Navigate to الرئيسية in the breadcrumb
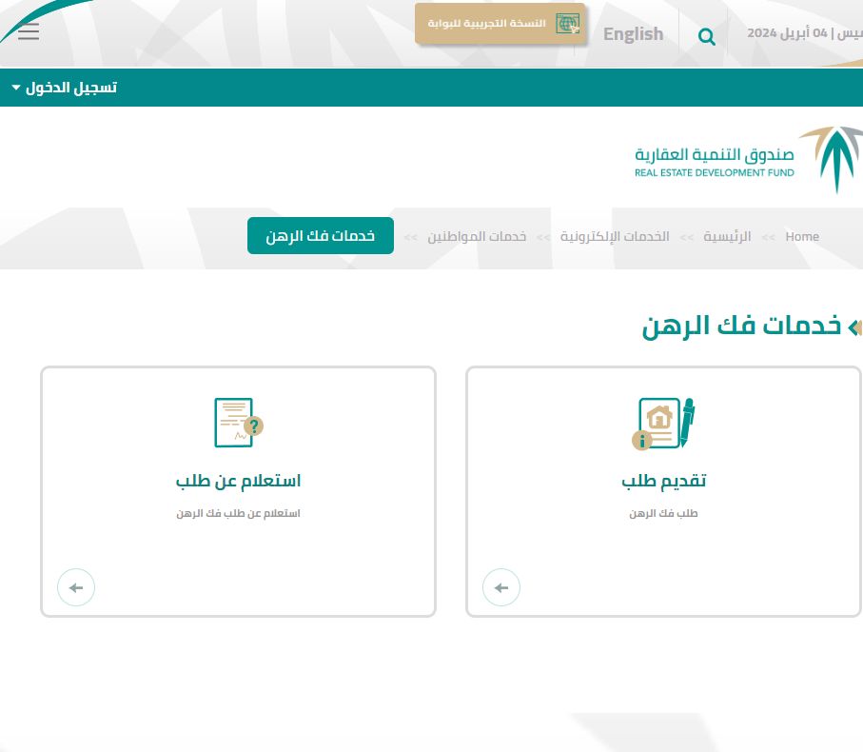Viewport: 863px width, 752px height. coord(727,236)
